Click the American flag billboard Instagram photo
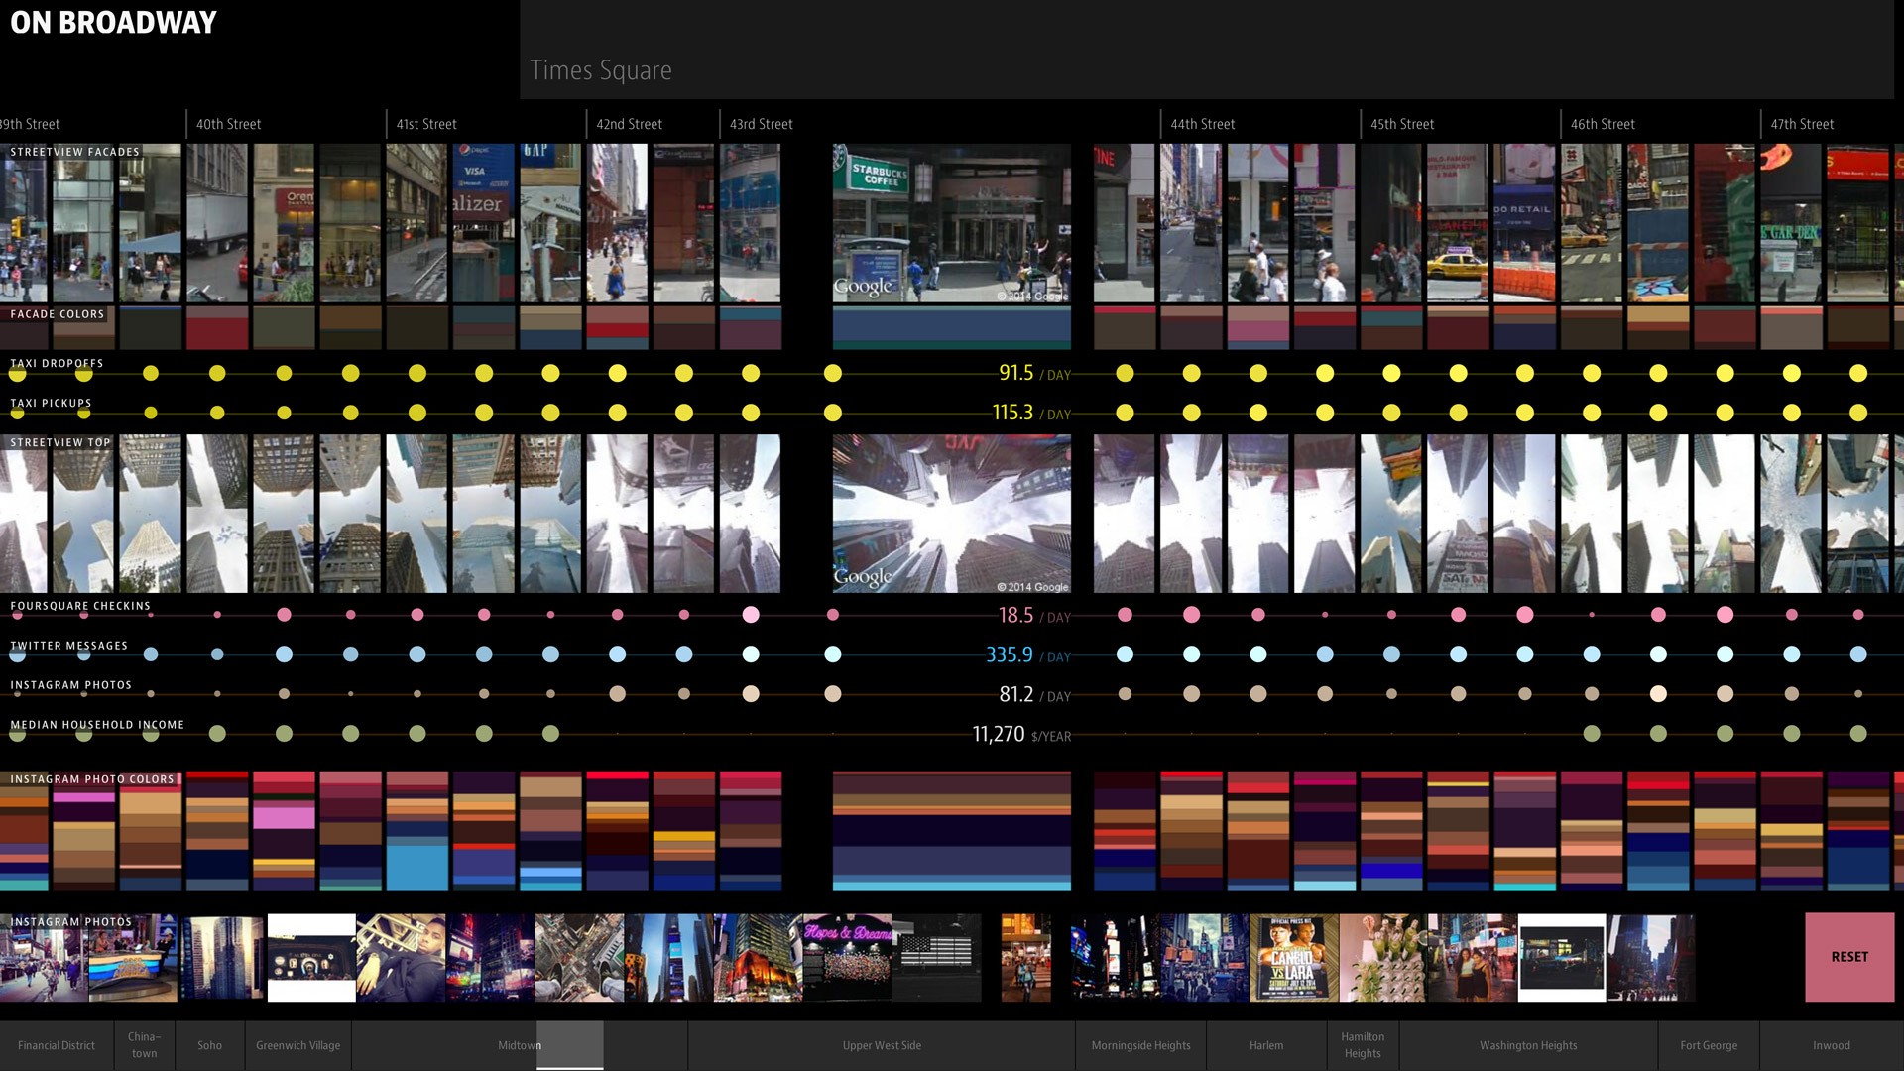The width and height of the screenshot is (1904, 1071). (x=936, y=958)
